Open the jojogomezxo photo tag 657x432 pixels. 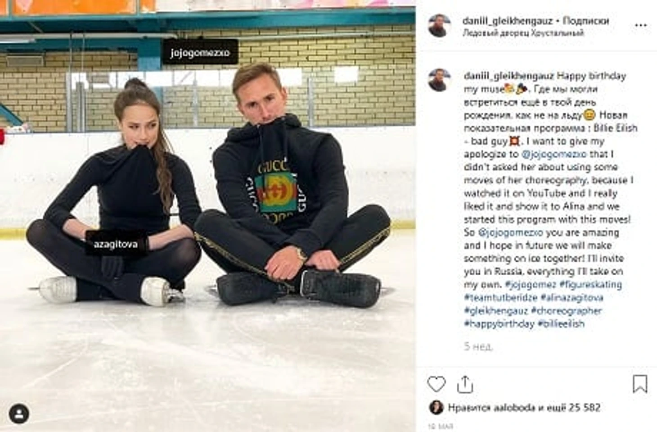[200, 53]
